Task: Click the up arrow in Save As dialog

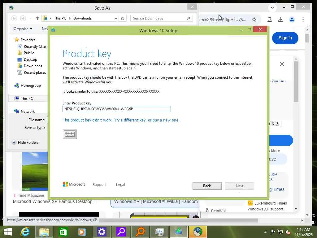Action: point(37,18)
